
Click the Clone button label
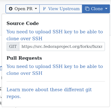click(x=97, y=9)
